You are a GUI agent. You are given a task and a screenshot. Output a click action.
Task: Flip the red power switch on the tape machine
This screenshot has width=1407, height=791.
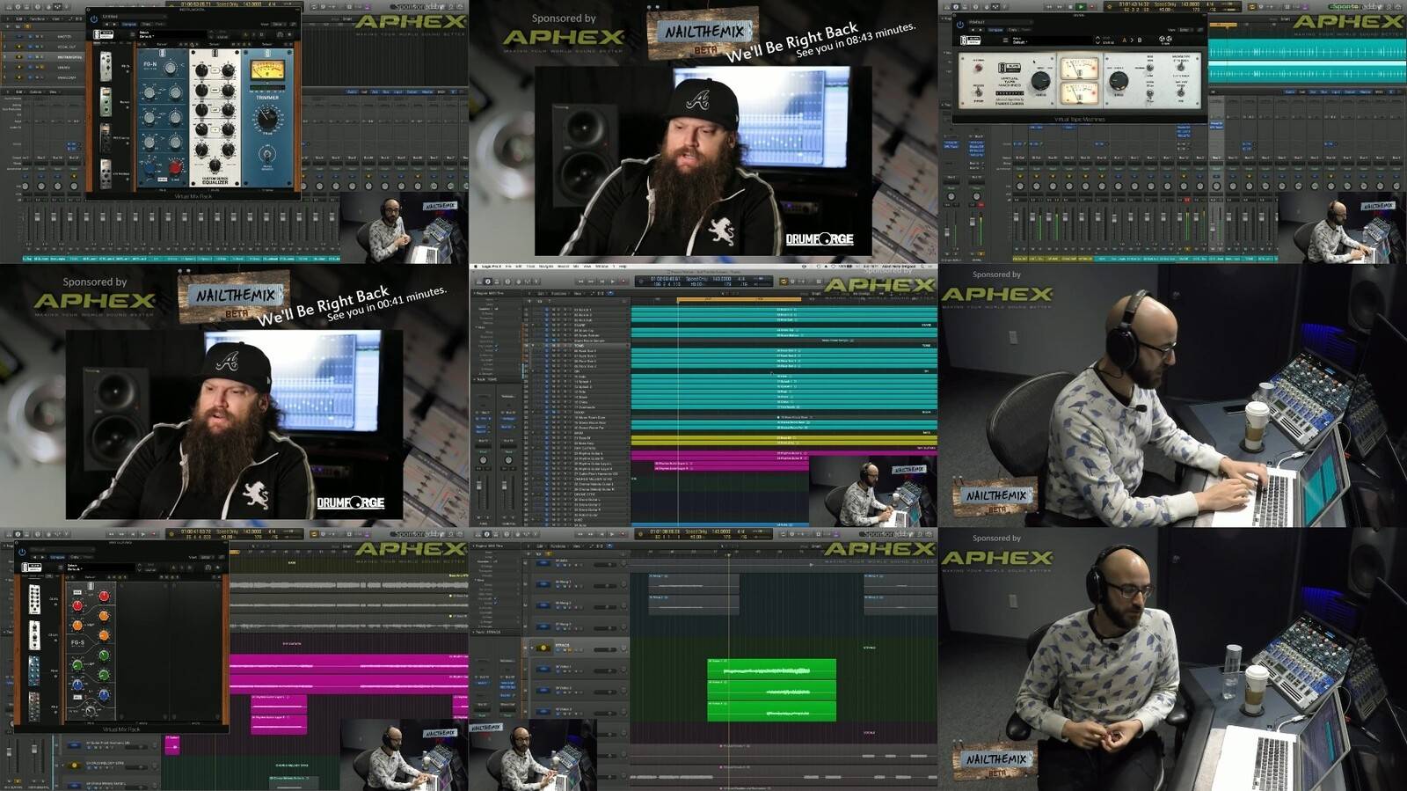[978, 69]
